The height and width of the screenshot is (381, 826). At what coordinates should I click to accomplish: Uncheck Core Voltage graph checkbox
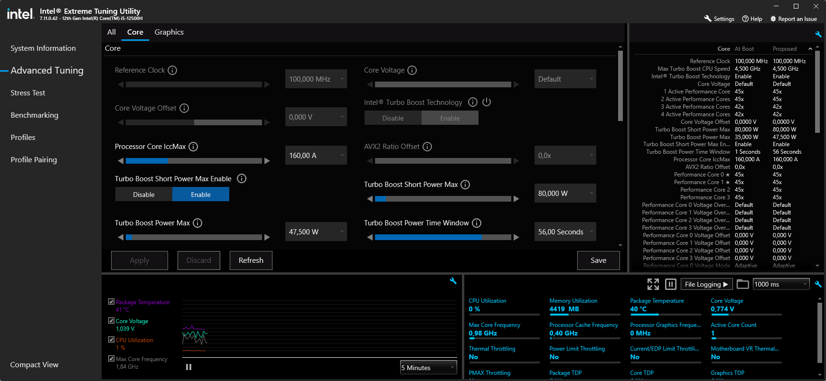(111, 321)
